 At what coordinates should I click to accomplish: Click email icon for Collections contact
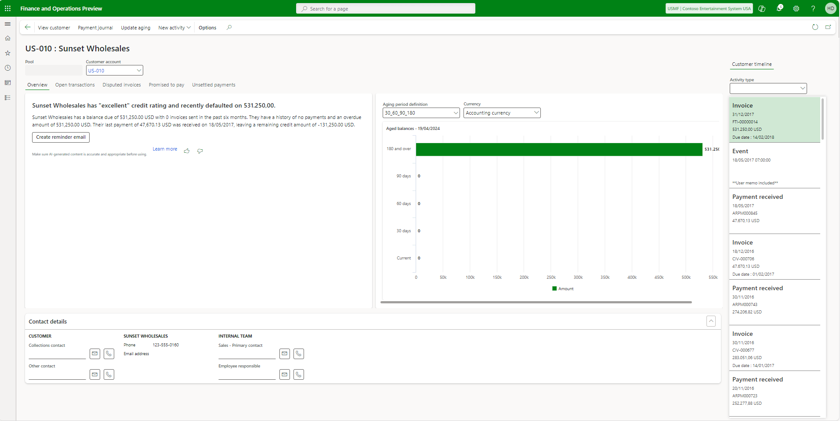pos(95,354)
